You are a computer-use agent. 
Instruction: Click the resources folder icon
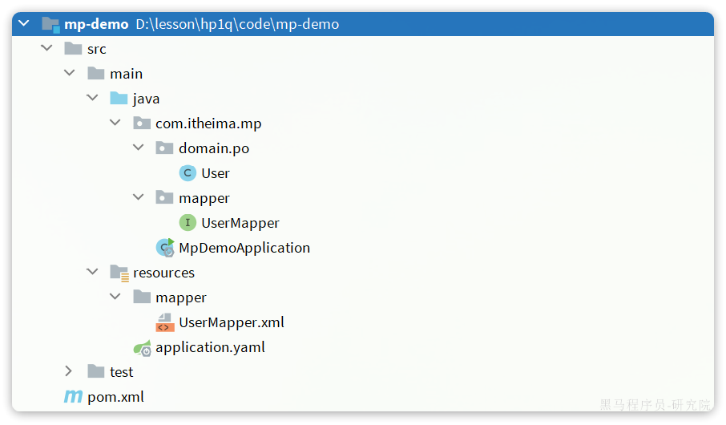pos(119,273)
